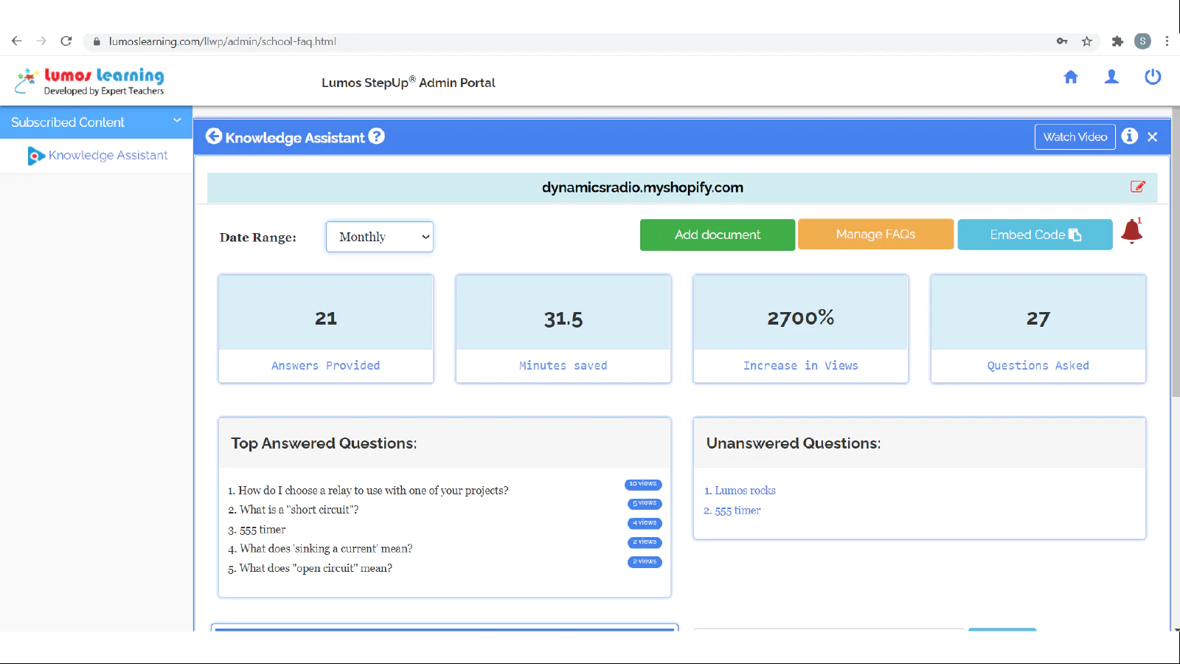Open Knowledge Assistant in the sidebar
Viewport: 1180px width, 664px height.
pyautogui.click(x=108, y=156)
